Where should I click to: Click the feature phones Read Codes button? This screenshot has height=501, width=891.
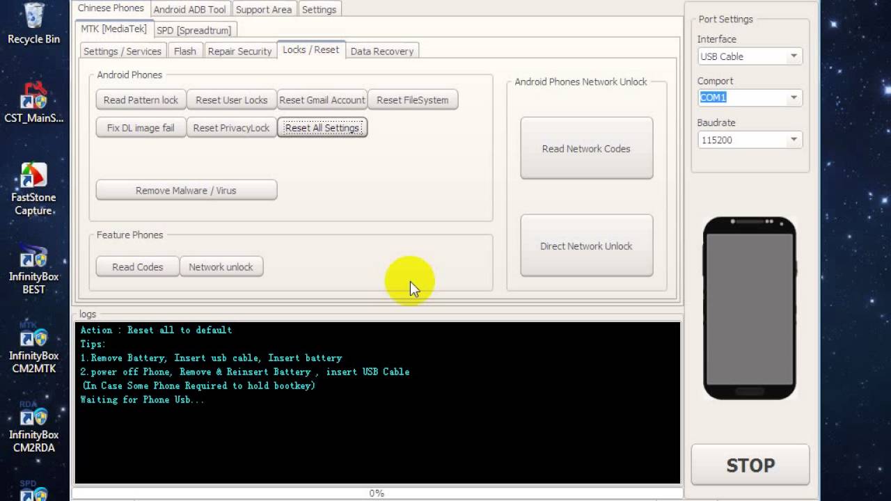coord(137,267)
